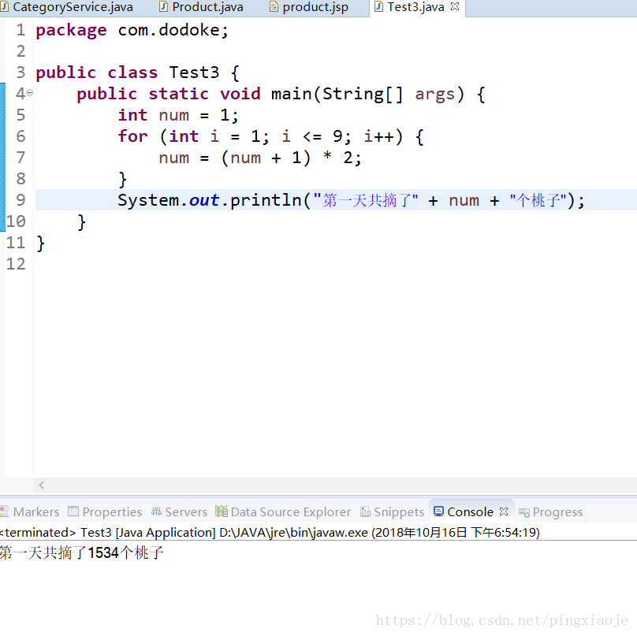Close the Test3.java tab
637x636 pixels.
(x=455, y=6)
